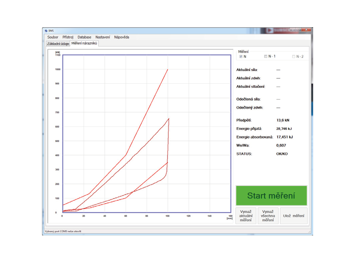The width and height of the screenshot is (343, 264).
Task: Click the Aktuální stlačení label
Action: coord(251,87)
